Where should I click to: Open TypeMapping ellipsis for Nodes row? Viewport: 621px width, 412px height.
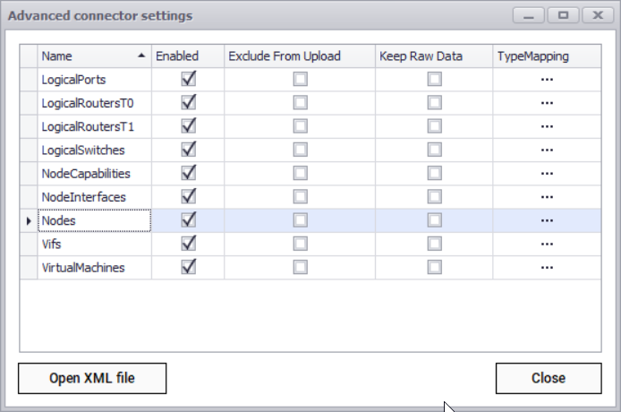pyautogui.click(x=547, y=219)
